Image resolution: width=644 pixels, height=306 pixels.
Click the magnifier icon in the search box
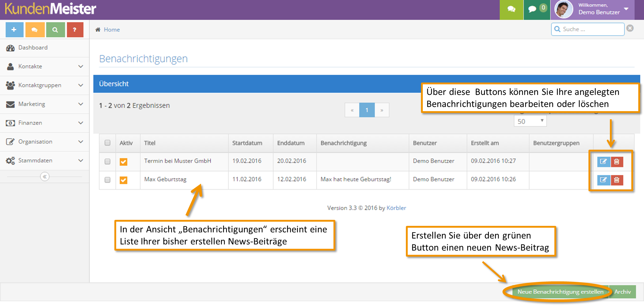point(557,29)
